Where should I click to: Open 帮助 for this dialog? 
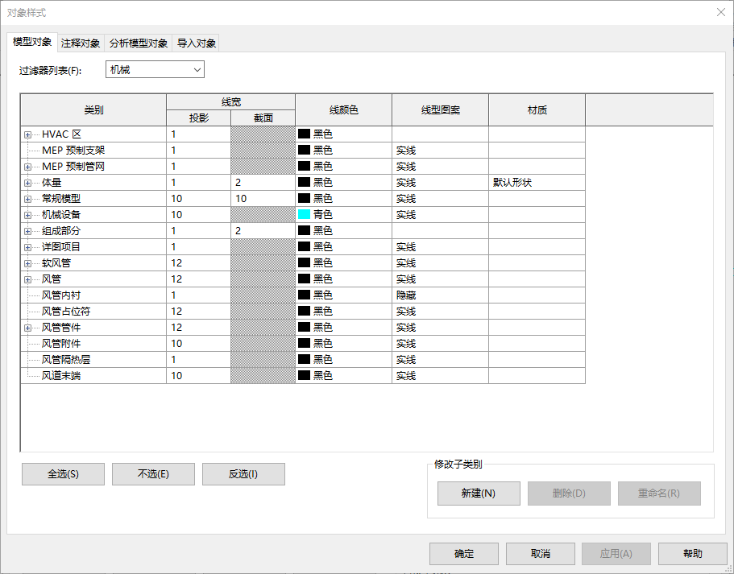693,553
